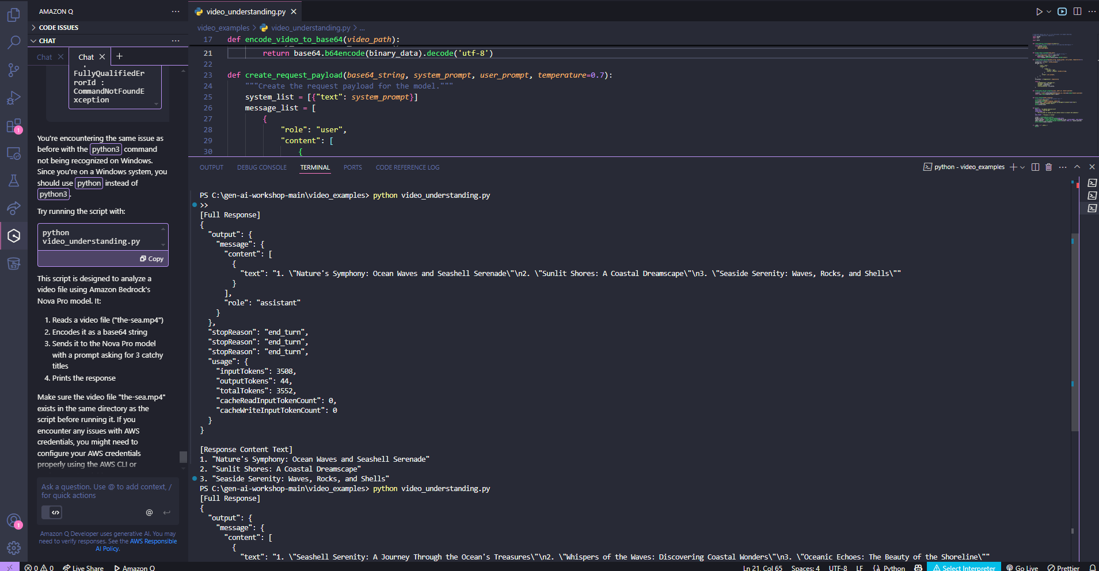Click Live Share in status bar
Viewport: 1099px width, 571px height.
[83, 568]
